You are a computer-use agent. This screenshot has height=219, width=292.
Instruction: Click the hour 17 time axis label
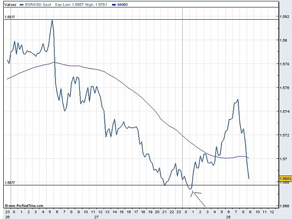pyautogui.click(x=136, y=212)
